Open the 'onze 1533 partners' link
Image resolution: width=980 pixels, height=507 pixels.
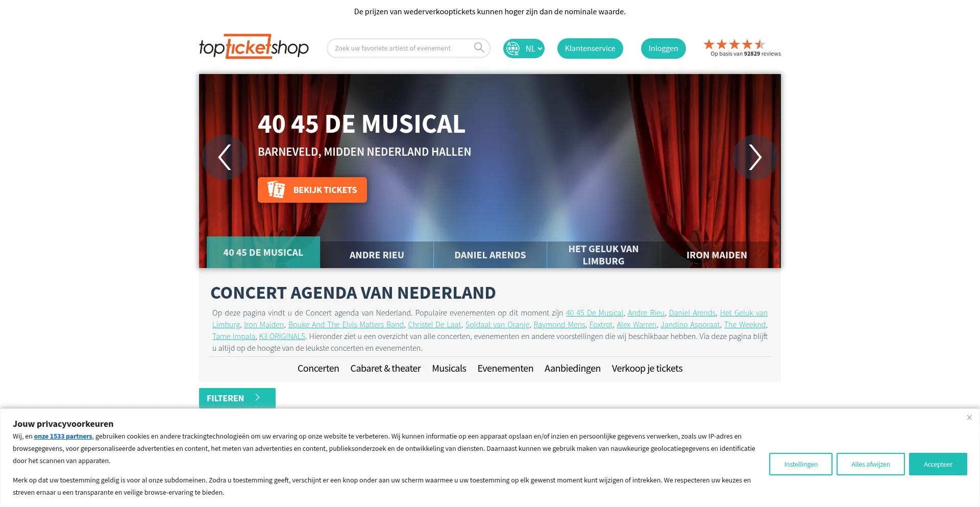(63, 436)
